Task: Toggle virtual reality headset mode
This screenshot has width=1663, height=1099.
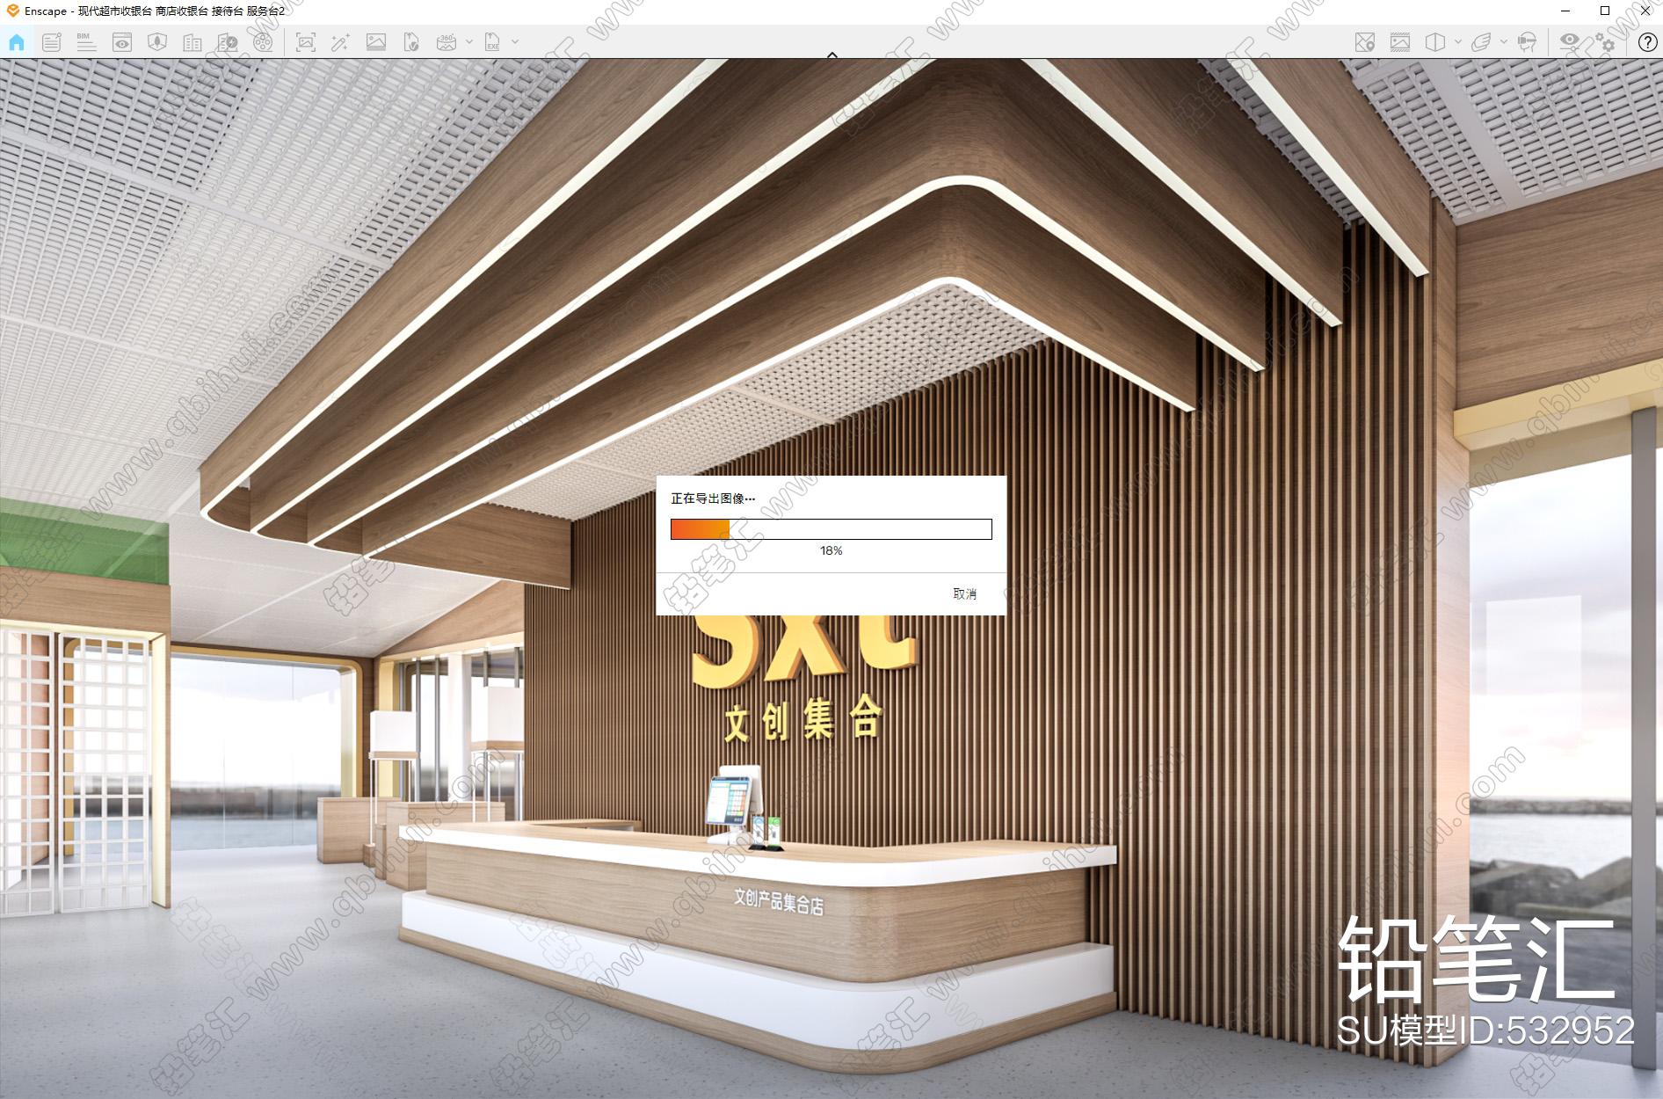Action: (x=1528, y=41)
